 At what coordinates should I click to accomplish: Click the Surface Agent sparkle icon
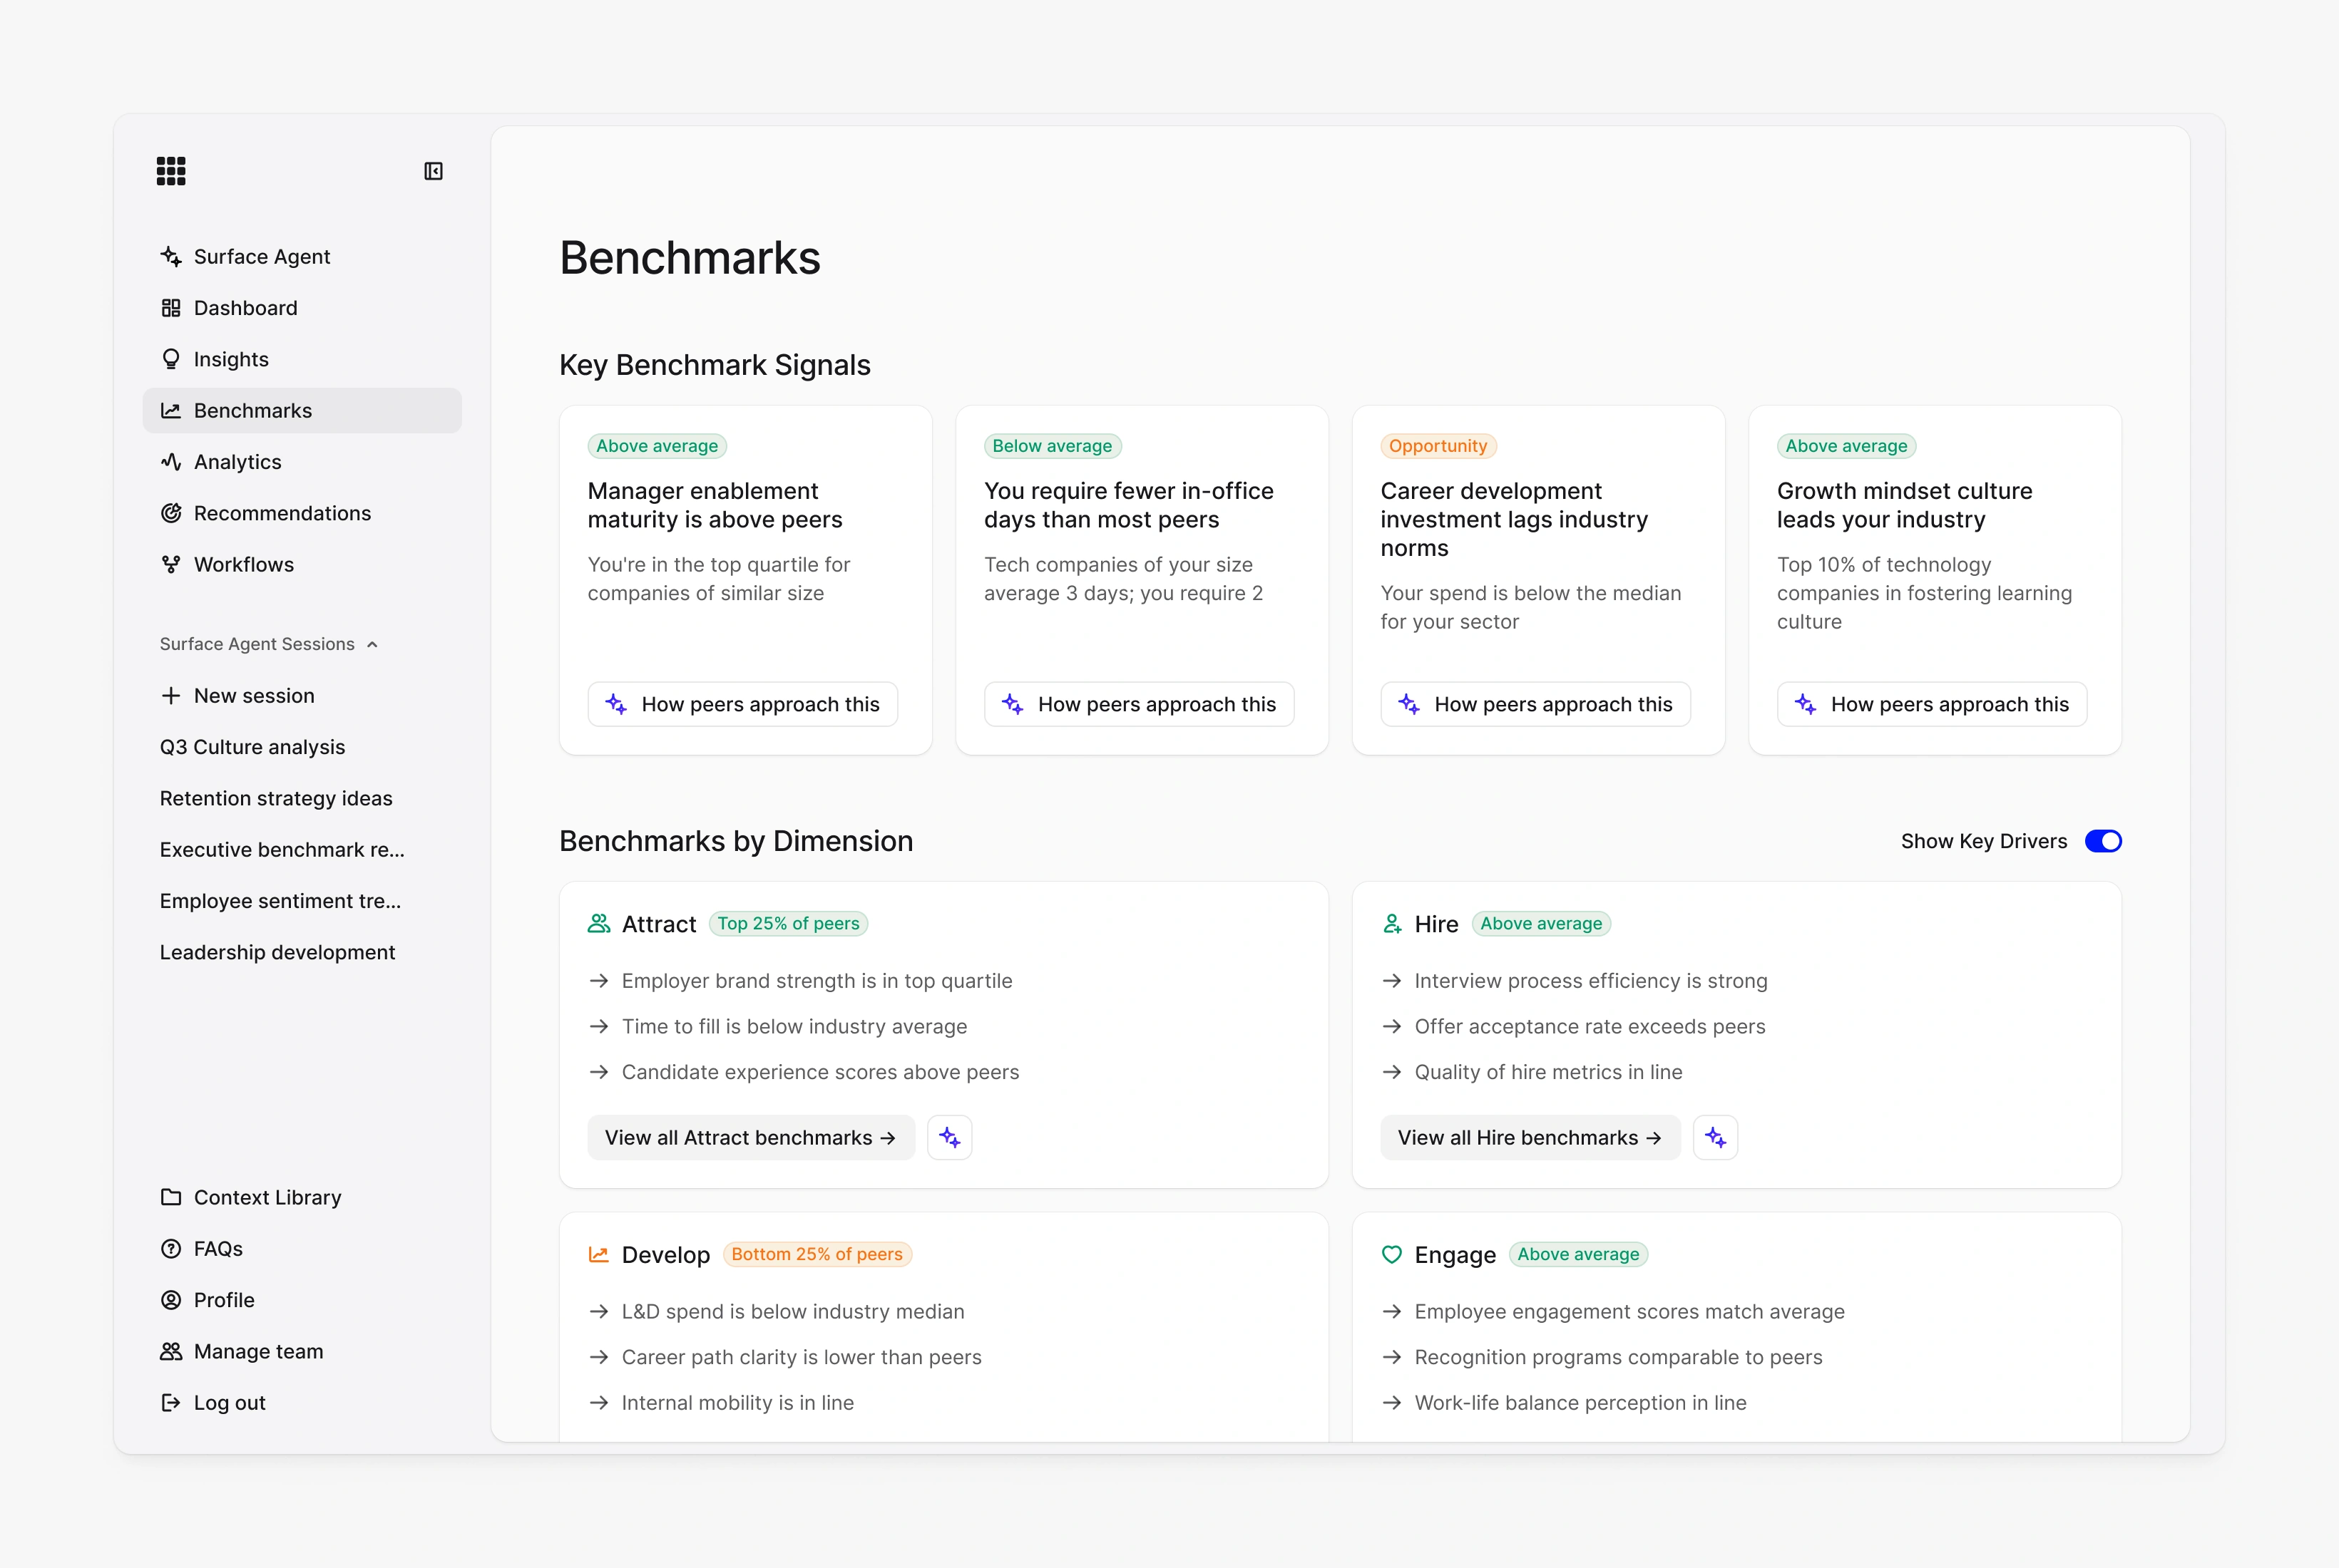[x=171, y=257]
